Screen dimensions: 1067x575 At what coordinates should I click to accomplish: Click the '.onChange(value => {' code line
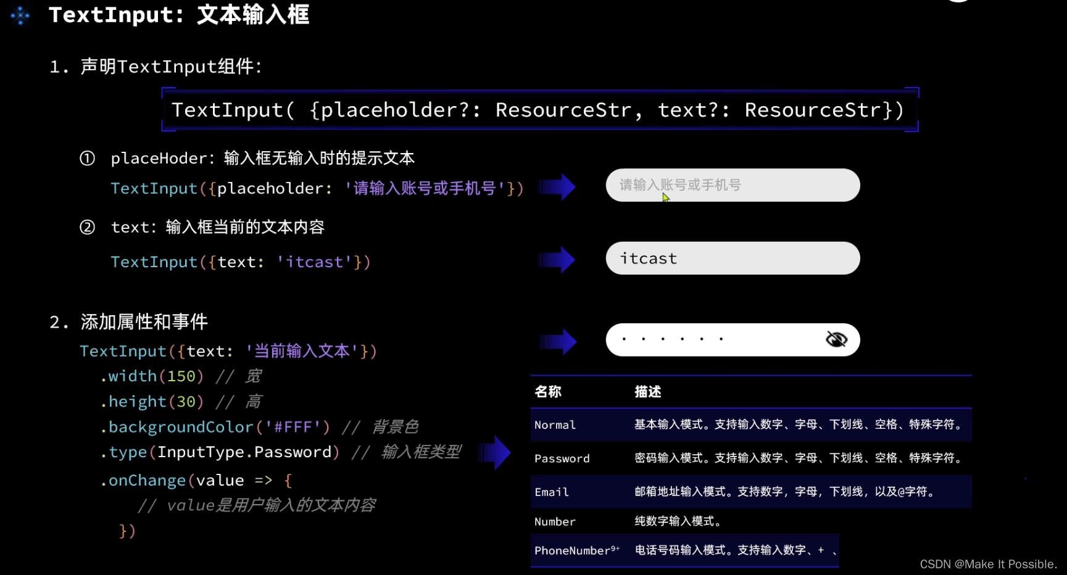coord(196,481)
